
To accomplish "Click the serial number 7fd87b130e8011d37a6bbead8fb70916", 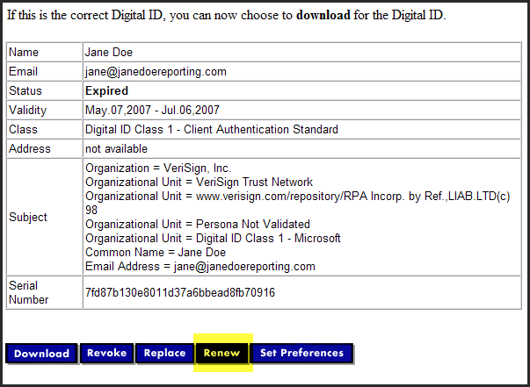I will click(x=180, y=292).
